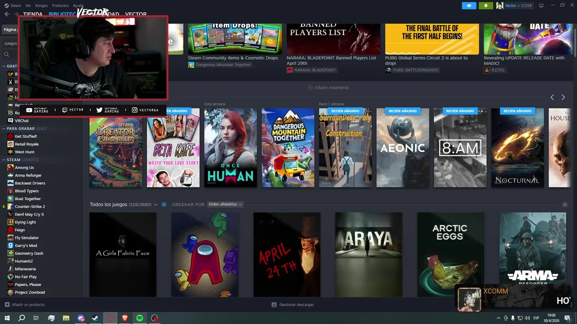Open the Juegos filter dropdown in sidebar
577x324 pixels.
click(x=10, y=44)
